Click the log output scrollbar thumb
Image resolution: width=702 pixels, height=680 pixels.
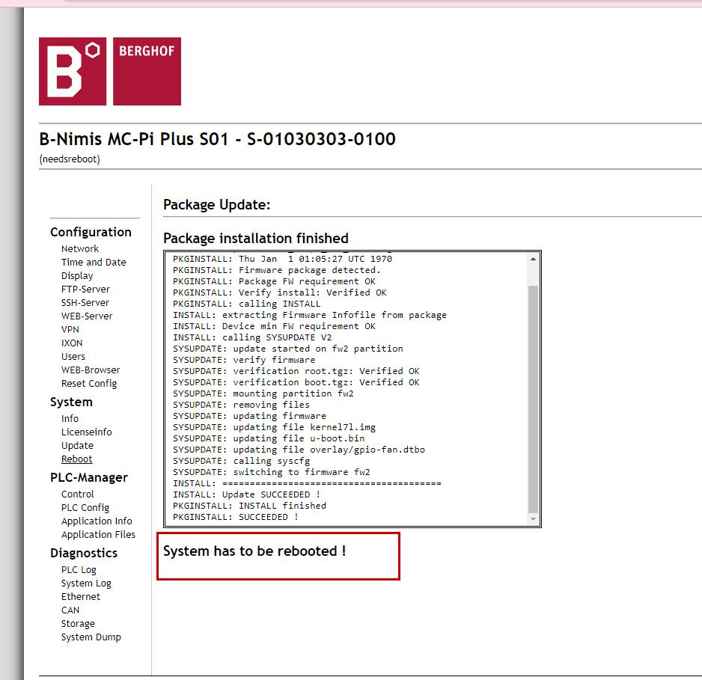pos(533,399)
